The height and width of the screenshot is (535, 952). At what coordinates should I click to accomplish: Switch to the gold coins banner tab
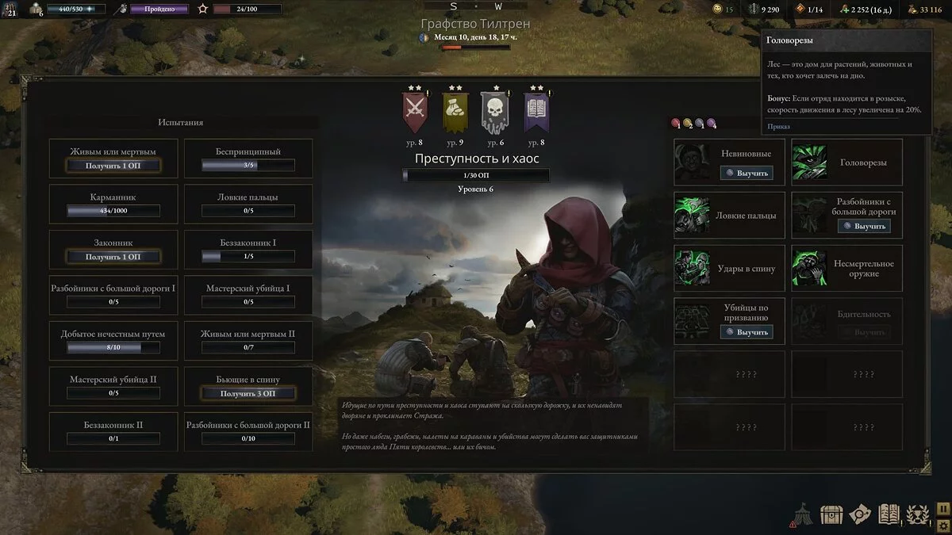pos(455,111)
